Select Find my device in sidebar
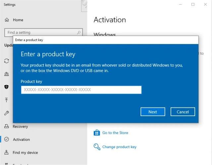Image resolution: width=212 pixels, height=165 pixels. (25, 152)
